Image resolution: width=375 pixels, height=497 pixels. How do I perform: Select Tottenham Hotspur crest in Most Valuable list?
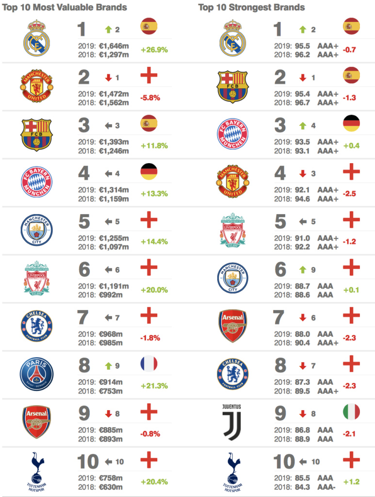36,472
